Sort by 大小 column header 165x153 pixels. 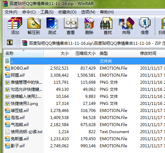click(57, 53)
